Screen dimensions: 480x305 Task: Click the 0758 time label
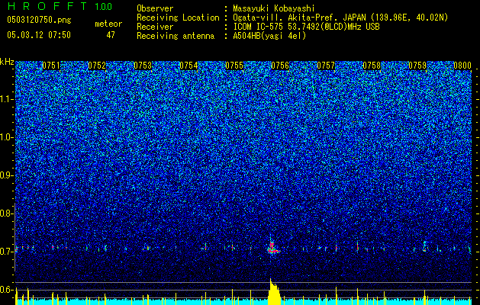(x=372, y=66)
